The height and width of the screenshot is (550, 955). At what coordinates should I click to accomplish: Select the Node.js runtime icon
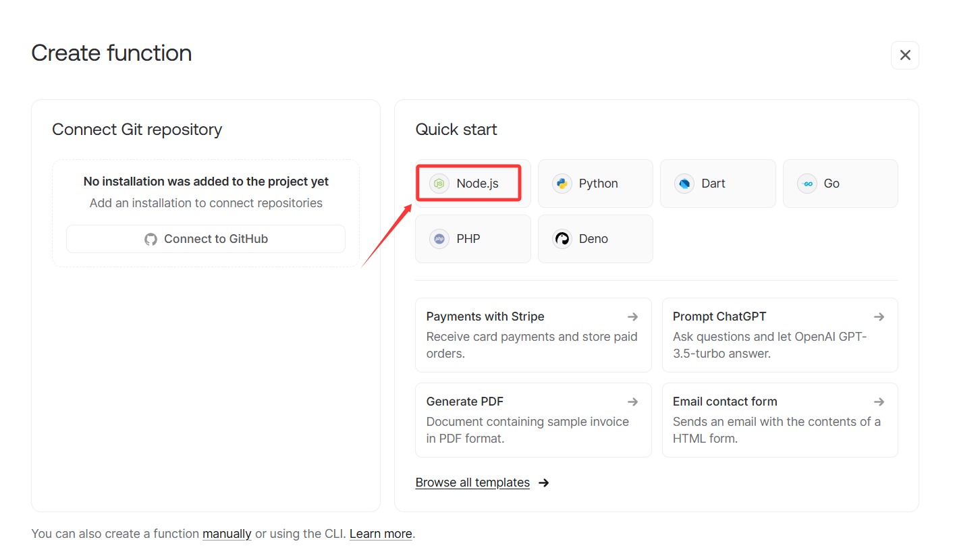coord(439,184)
